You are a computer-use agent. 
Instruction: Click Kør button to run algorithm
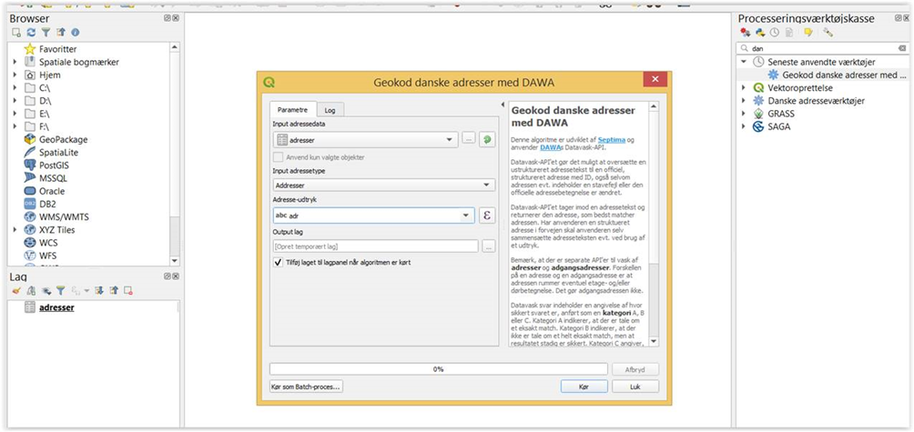pyautogui.click(x=584, y=387)
